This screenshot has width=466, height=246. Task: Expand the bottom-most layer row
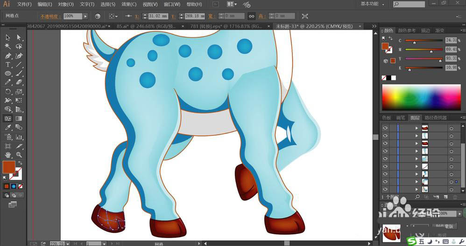(417, 189)
